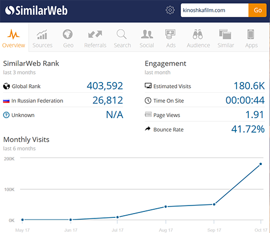The width and height of the screenshot is (270, 233).
Task: Open the Search magnifier tab
Action: pyautogui.click(x=122, y=39)
